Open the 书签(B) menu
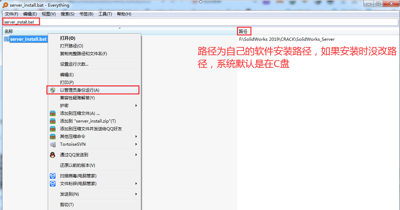 tap(86, 14)
